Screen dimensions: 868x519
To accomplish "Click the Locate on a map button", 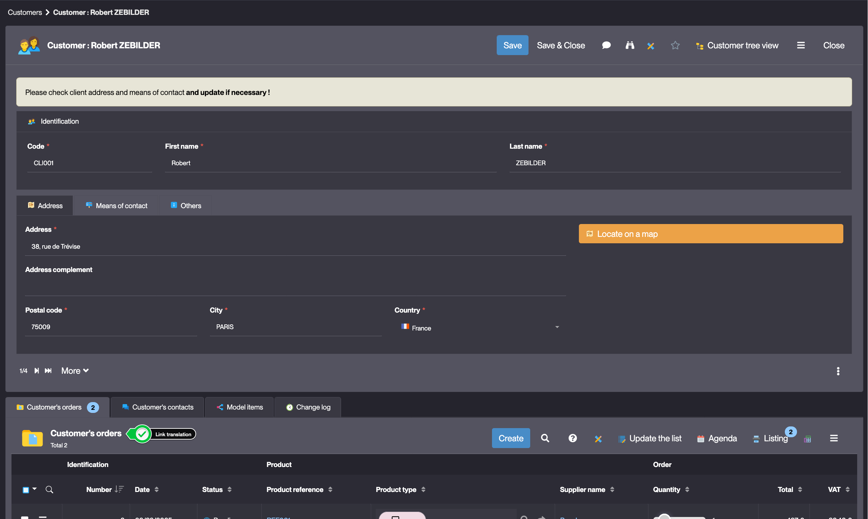I will coord(710,233).
